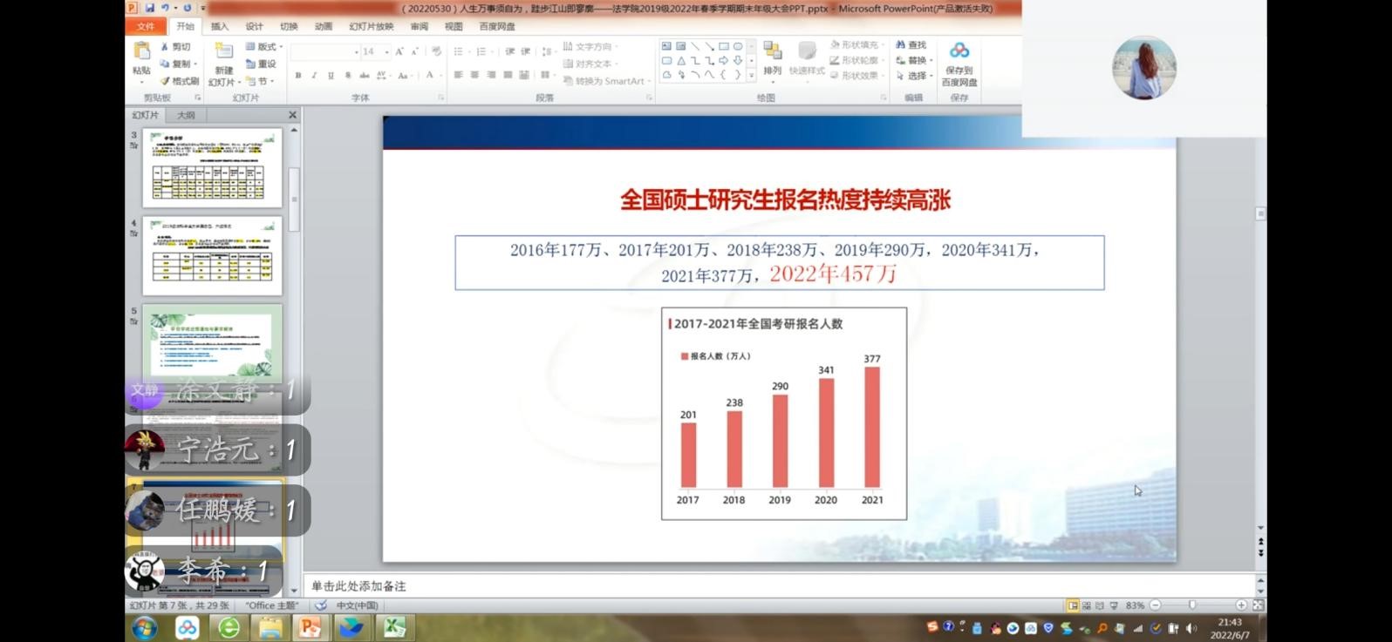Click the Arrange (排列) icon

point(772,51)
